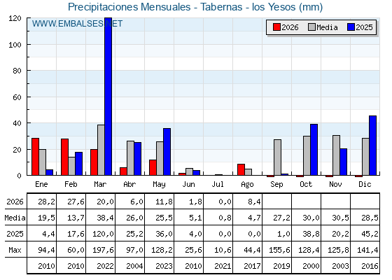
Task: Select the 2016 year cell under December
Action: pyautogui.click(x=365, y=265)
